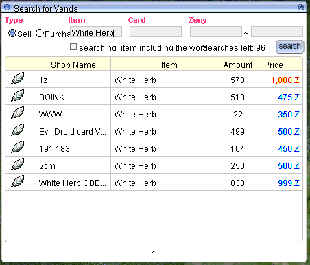
Task: Click the amount 518
Action: 238,97
